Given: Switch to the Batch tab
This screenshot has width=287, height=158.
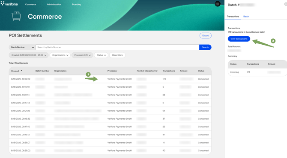Looking at the screenshot, I should click(x=246, y=16).
